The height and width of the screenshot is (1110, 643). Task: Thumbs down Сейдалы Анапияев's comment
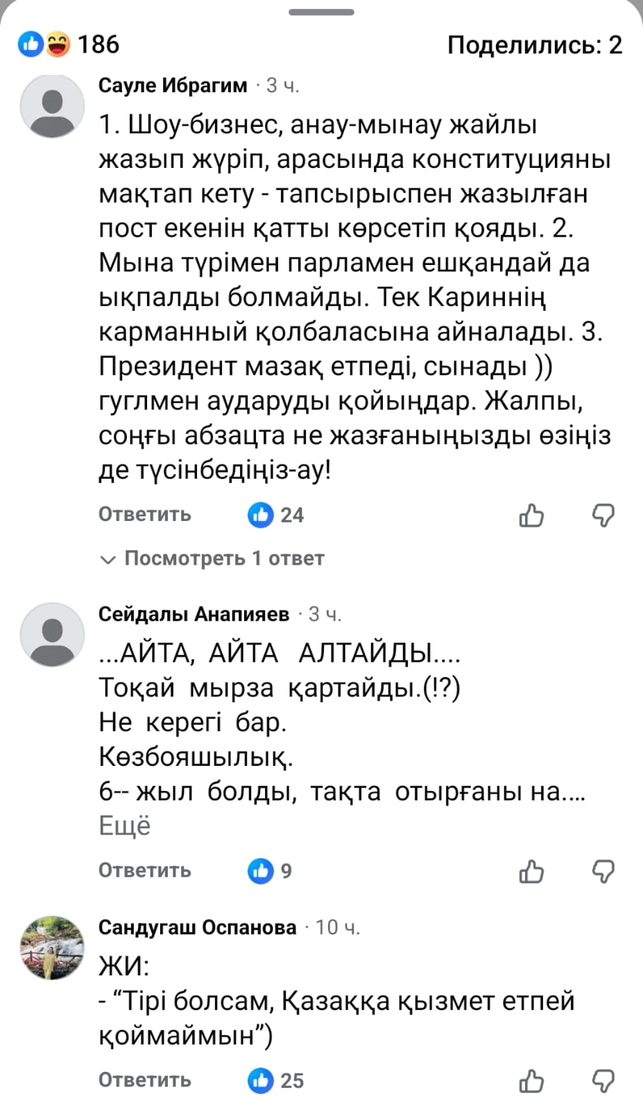point(603,871)
